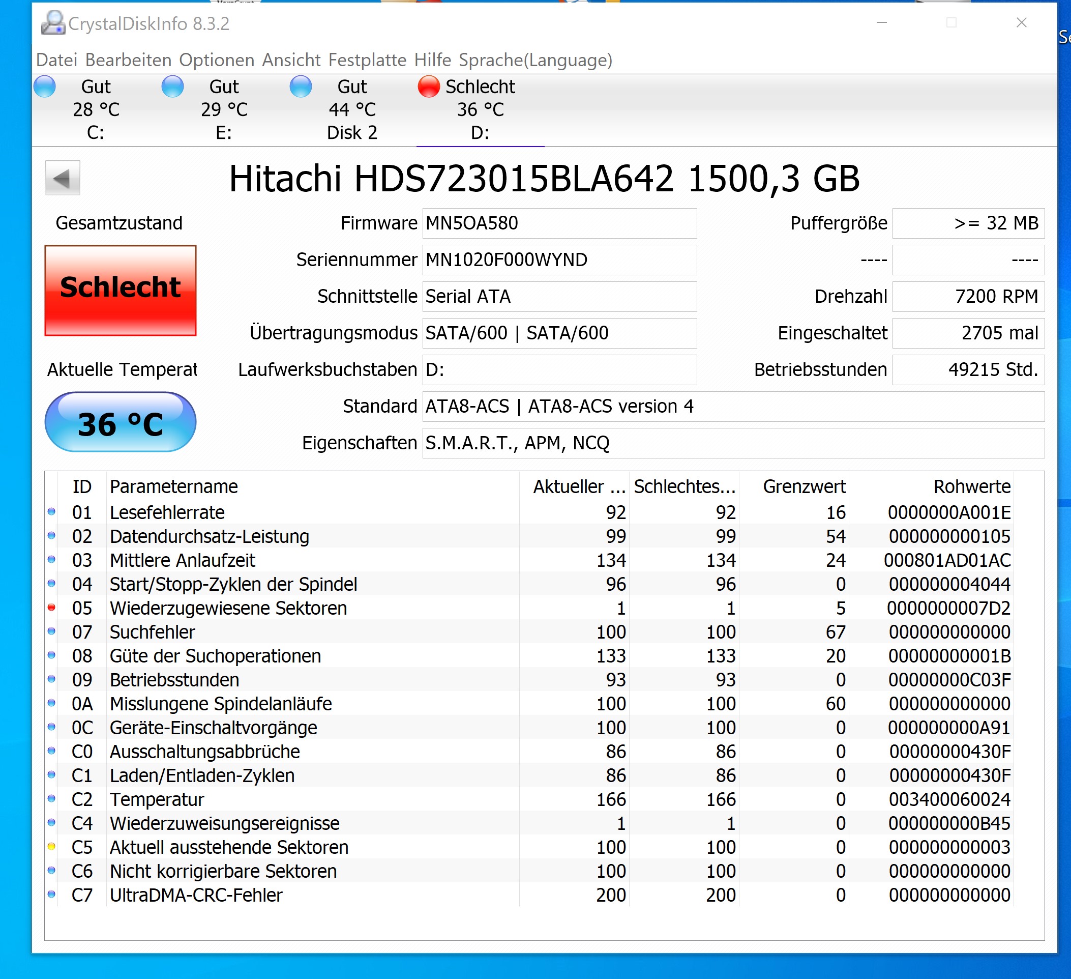The image size is (1071, 979).
Task: Open the Festplatte menu
Action: pyautogui.click(x=367, y=60)
